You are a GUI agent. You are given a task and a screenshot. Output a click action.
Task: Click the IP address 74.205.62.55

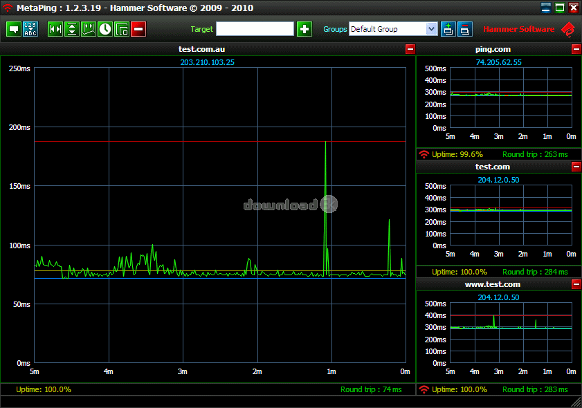point(498,62)
